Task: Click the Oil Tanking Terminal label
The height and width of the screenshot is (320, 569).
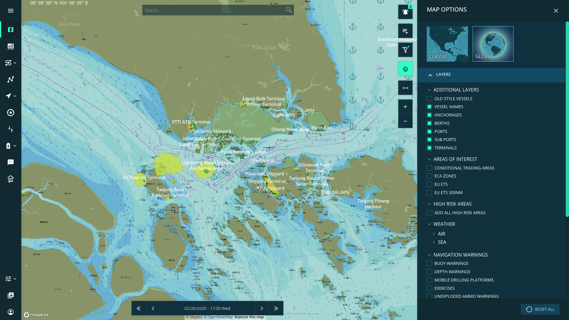Action: 144,177
